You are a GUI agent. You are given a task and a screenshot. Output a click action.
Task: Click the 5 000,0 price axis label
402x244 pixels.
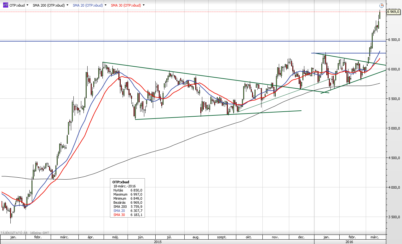click(x=394, y=128)
